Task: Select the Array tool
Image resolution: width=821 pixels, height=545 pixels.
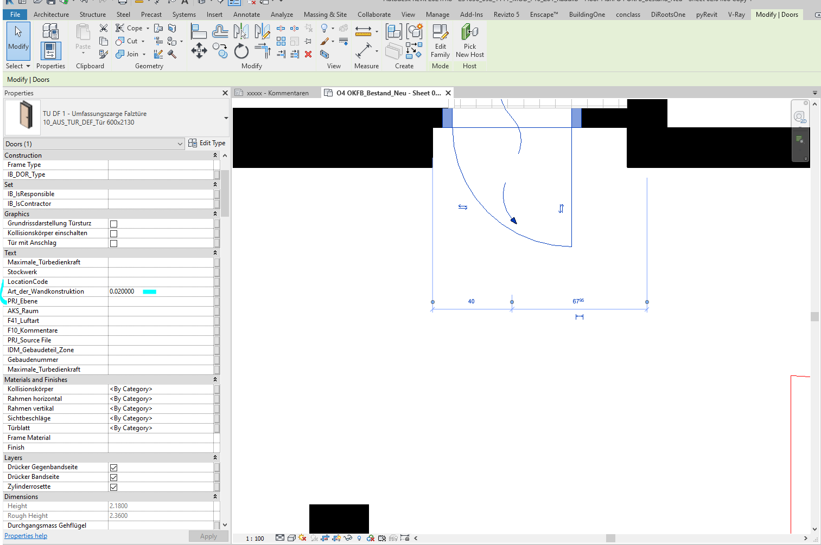Action: coord(281,41)
